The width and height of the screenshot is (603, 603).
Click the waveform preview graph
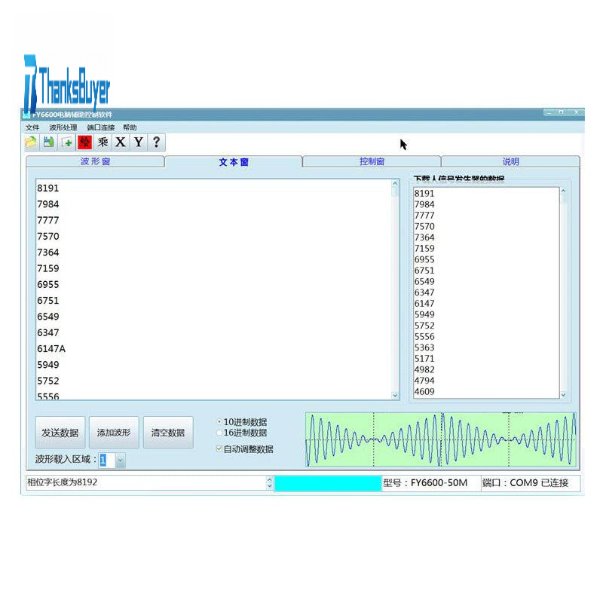point(441,439)
